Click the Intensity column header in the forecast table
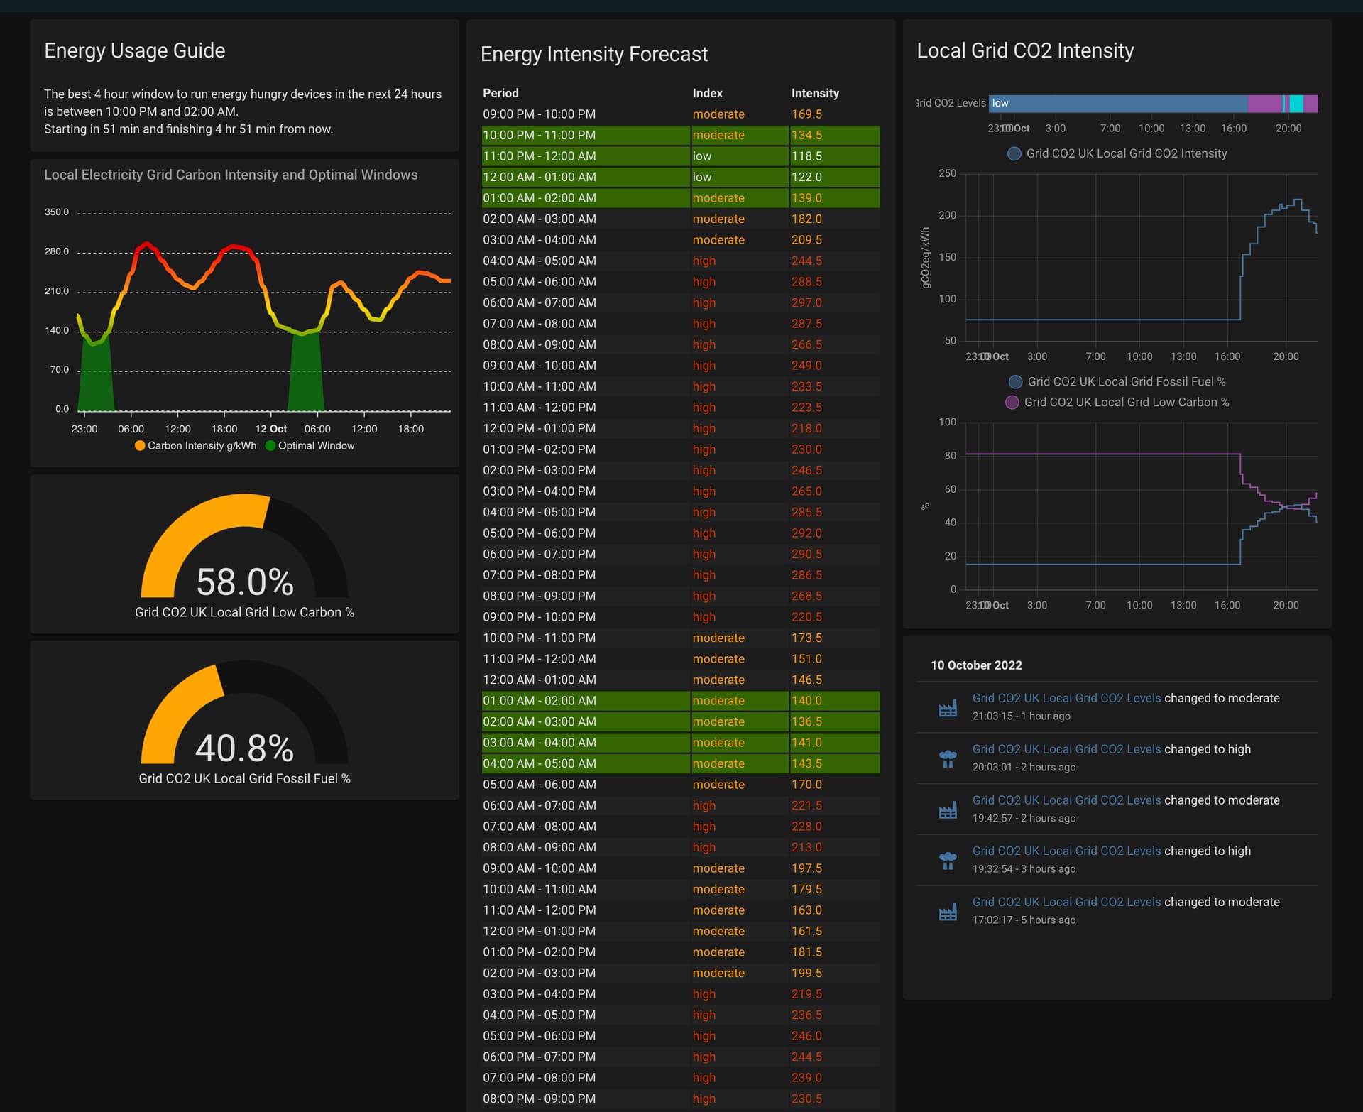This screenshot has width=1363, height=1112. [x=815, y=93]
